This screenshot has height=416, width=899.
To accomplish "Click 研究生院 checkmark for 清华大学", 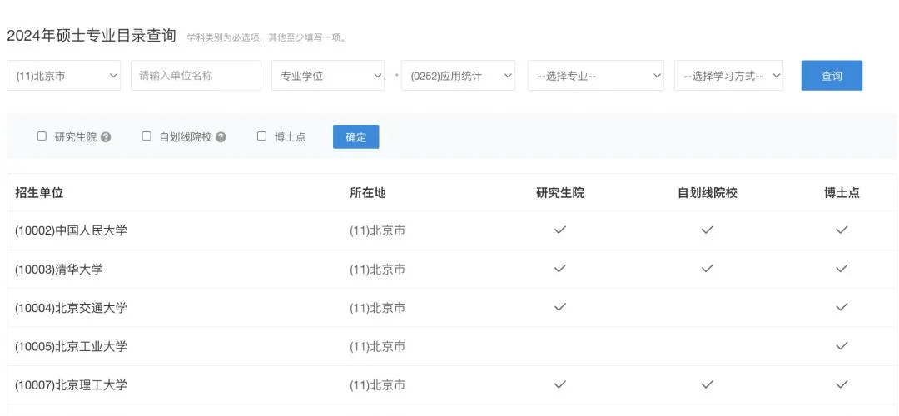I will click(x=559, y=268).
